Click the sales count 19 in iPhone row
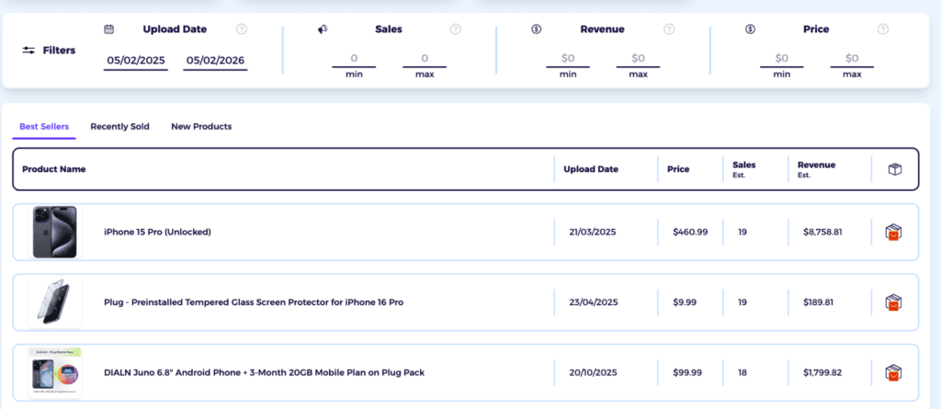Viewport: 941px width, 409px height. tap(743, 233)
